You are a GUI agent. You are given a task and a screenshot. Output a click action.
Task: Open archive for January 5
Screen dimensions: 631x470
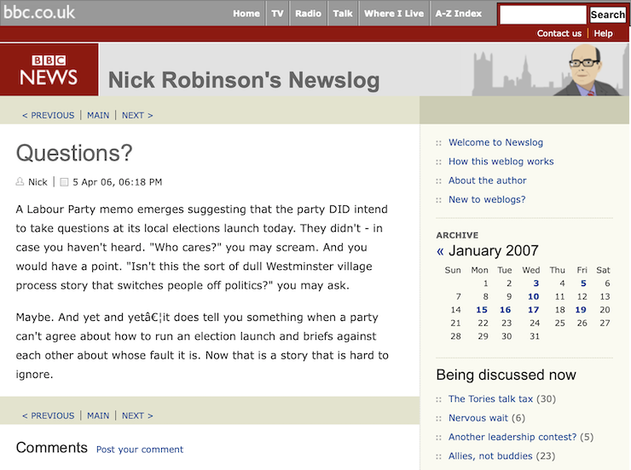583,284
